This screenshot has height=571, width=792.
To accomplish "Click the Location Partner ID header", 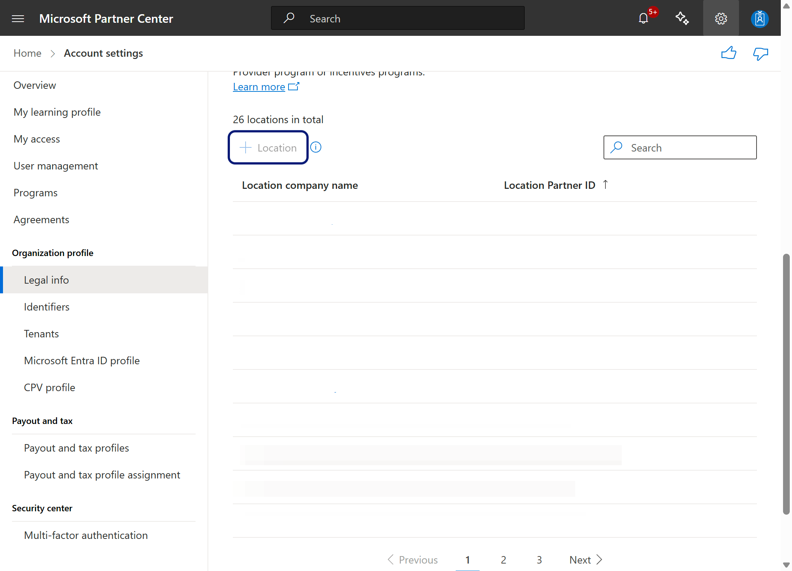I will [549, 185].
